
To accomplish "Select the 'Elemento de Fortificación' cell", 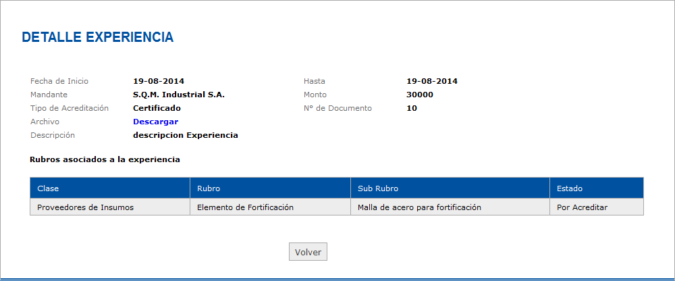I will pyautogui.click(x=271, y=207).
